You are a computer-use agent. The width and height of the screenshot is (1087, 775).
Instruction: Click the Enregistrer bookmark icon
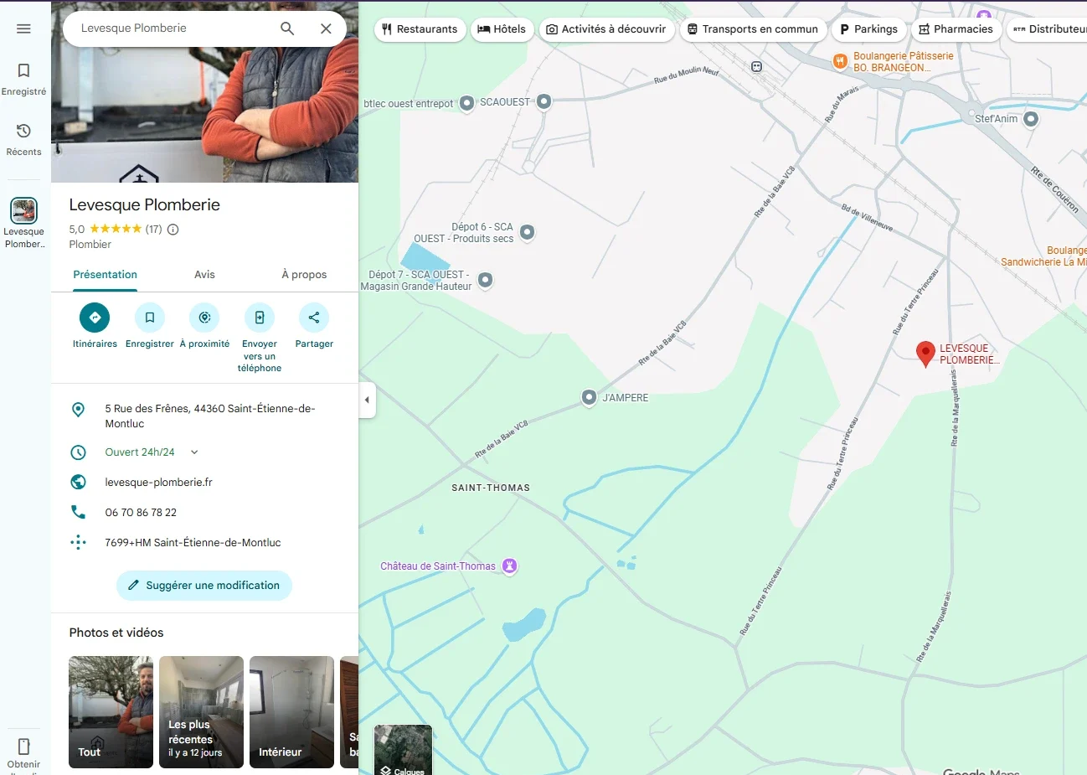[150, 318]
